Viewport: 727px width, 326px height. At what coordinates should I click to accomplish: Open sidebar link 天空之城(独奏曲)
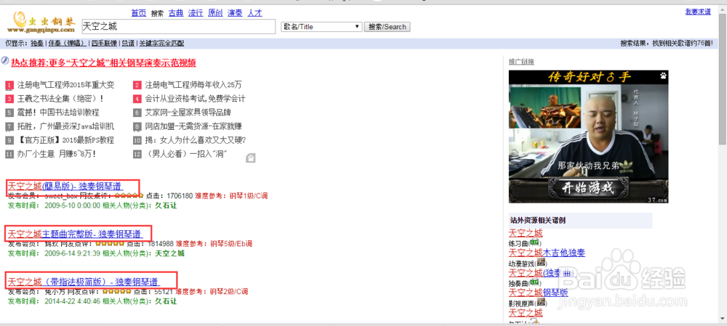542,273
